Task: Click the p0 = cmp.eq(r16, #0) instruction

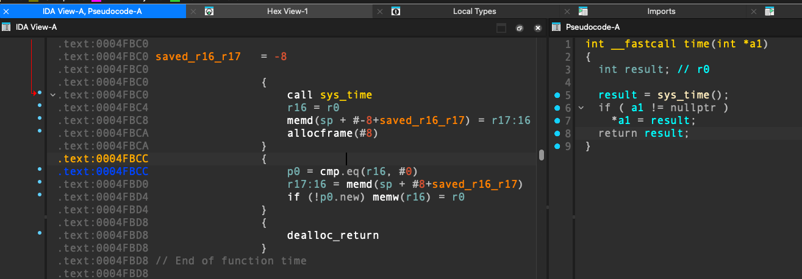Action: tap(353, 171)
